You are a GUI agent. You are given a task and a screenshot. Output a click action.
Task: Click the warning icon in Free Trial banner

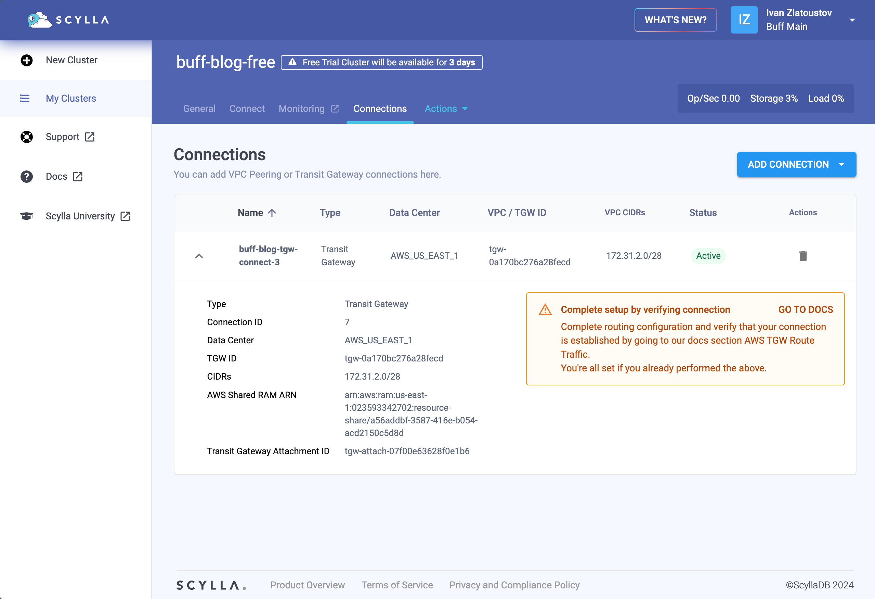pos(292,62)
